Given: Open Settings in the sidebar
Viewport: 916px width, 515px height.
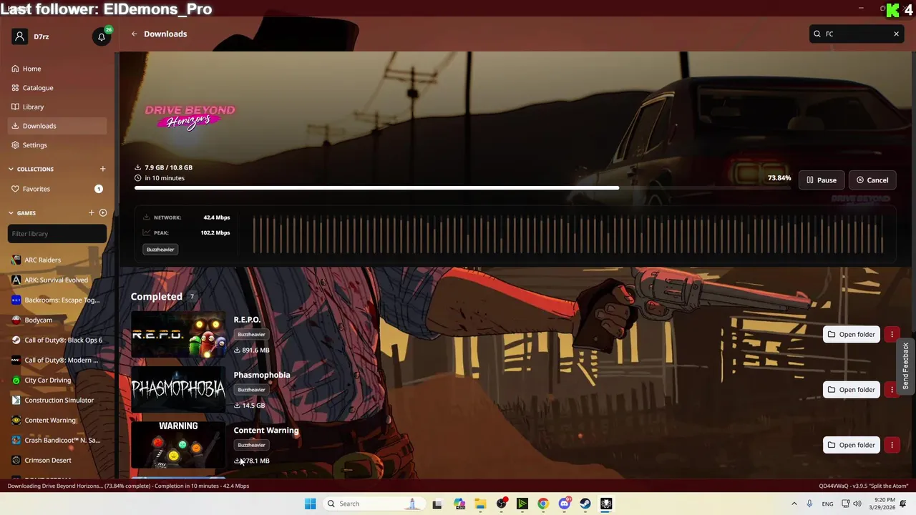Looking at the screenshot, I should (x=57, y=145).
